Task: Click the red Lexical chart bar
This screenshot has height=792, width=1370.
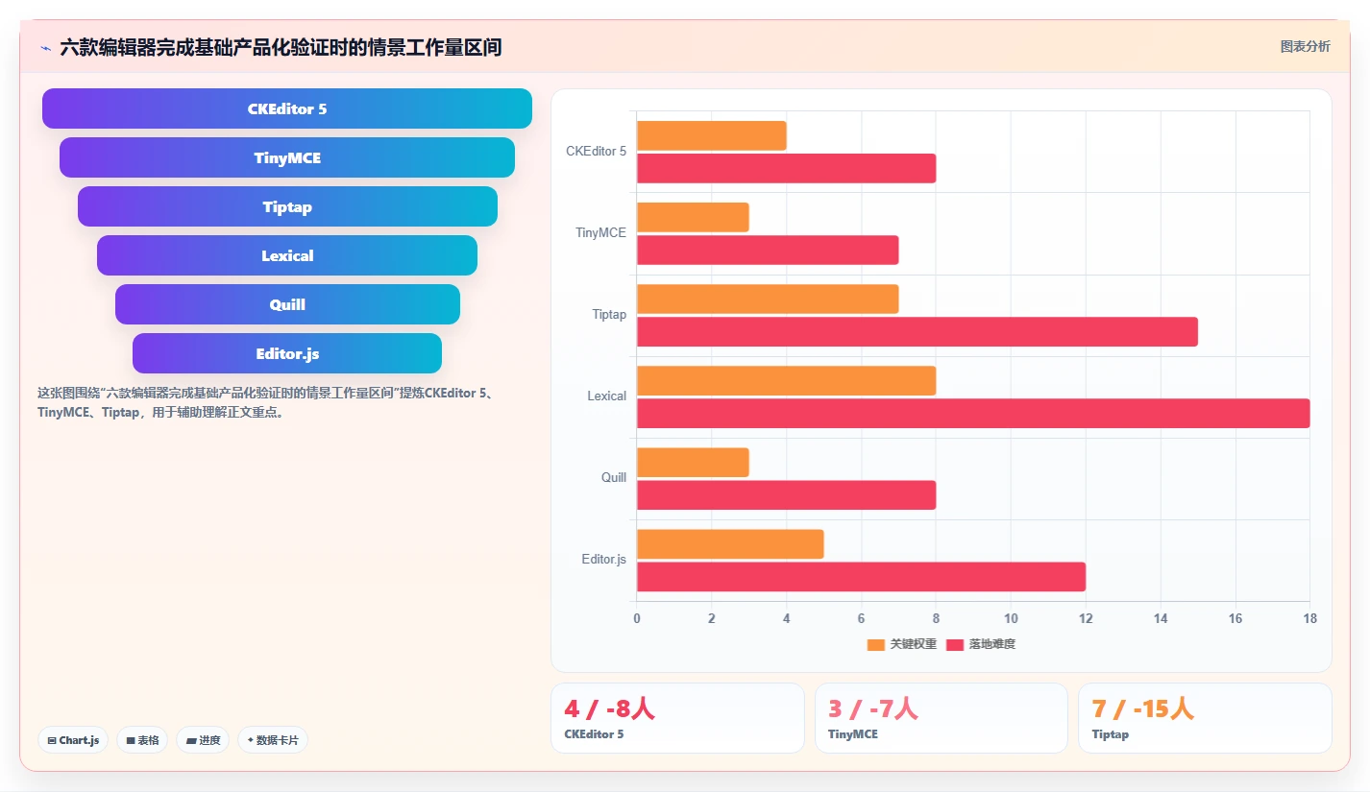Action: (x=973, y=413)
